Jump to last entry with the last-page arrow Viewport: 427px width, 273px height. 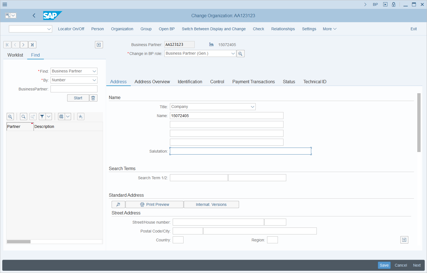[x=32, y=45]
